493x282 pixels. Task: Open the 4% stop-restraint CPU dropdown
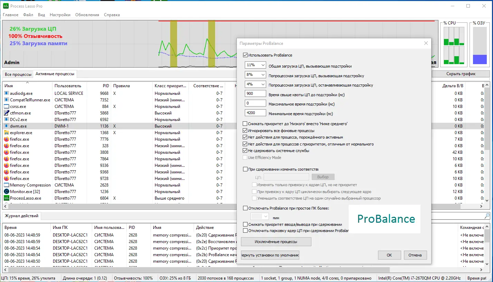tap(255, 84)
